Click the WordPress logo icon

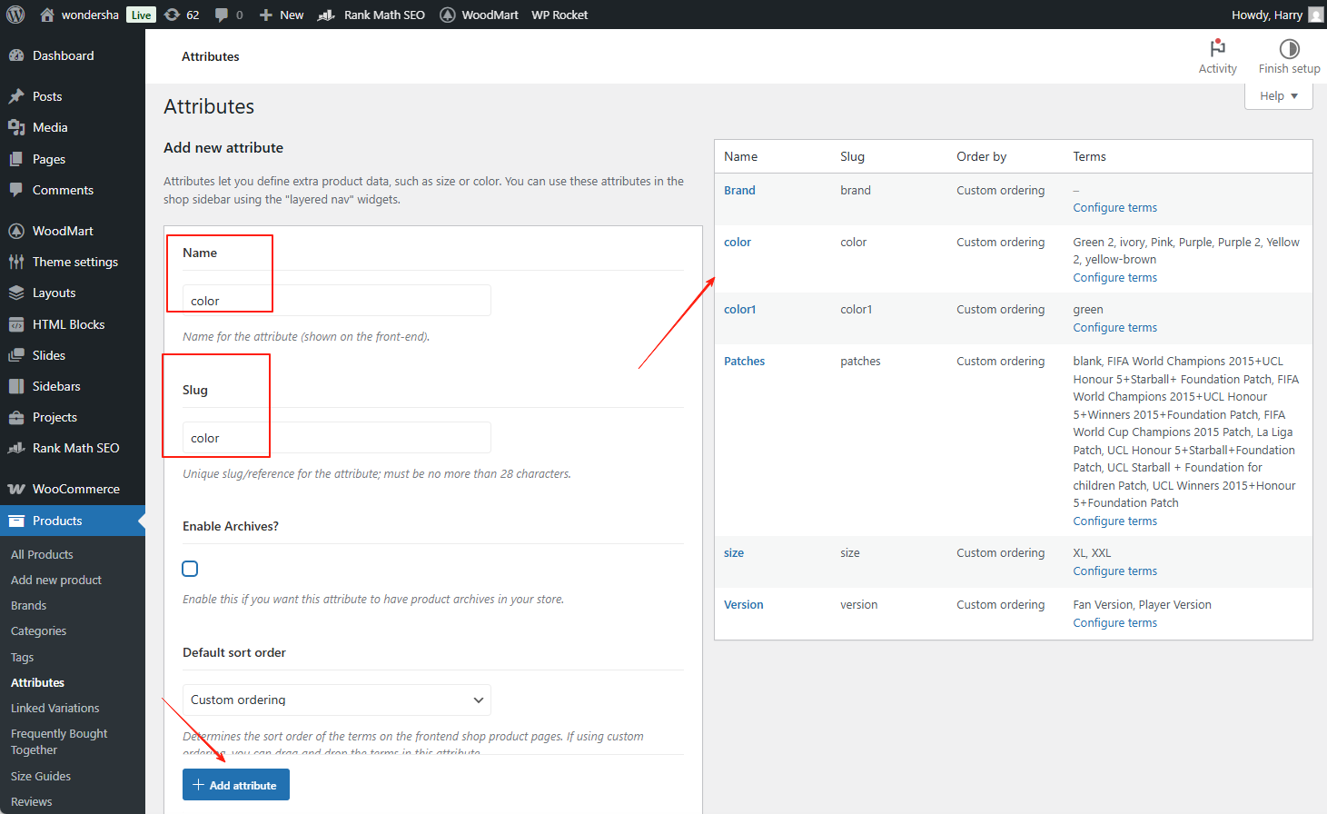pyautogui.click(x=15, y=15)
